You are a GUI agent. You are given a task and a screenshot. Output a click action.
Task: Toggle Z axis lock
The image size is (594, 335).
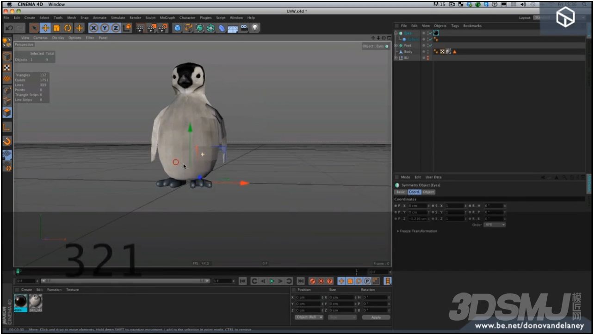pyautogui.click(x=116, y=28)
